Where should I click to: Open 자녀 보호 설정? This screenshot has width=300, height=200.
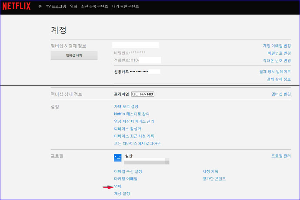[x=126, y=106]
